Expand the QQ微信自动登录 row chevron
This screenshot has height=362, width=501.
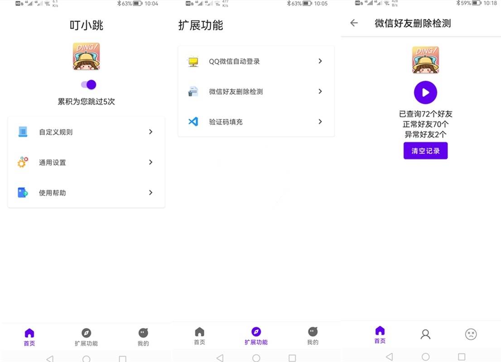320,61
